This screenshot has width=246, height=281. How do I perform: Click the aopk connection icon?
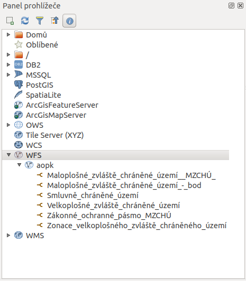tap(29, 165)
